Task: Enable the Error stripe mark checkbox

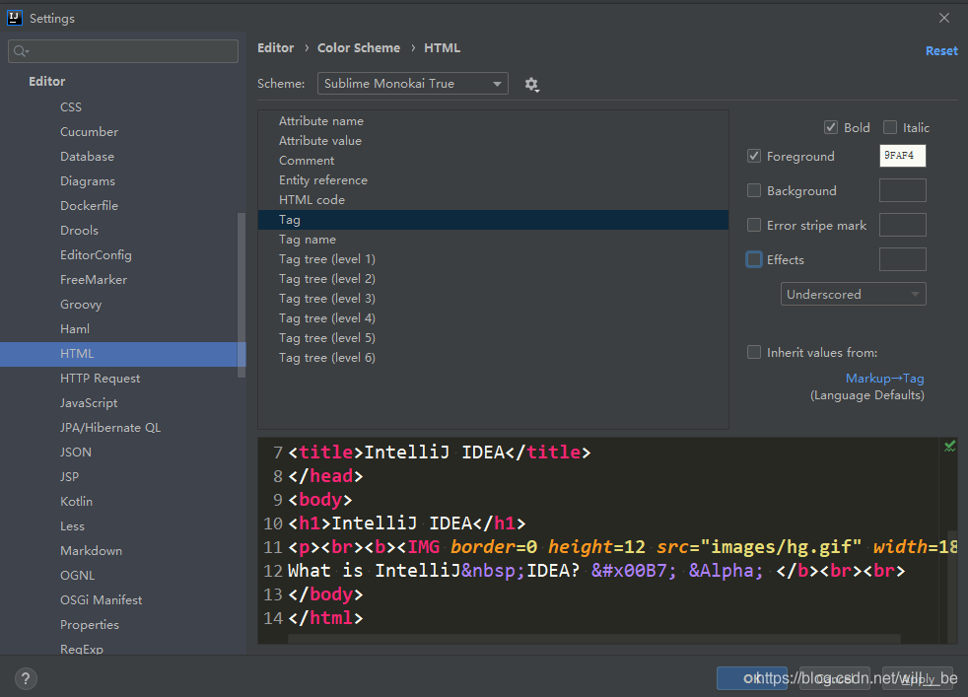Action: (x=754, y=225)
